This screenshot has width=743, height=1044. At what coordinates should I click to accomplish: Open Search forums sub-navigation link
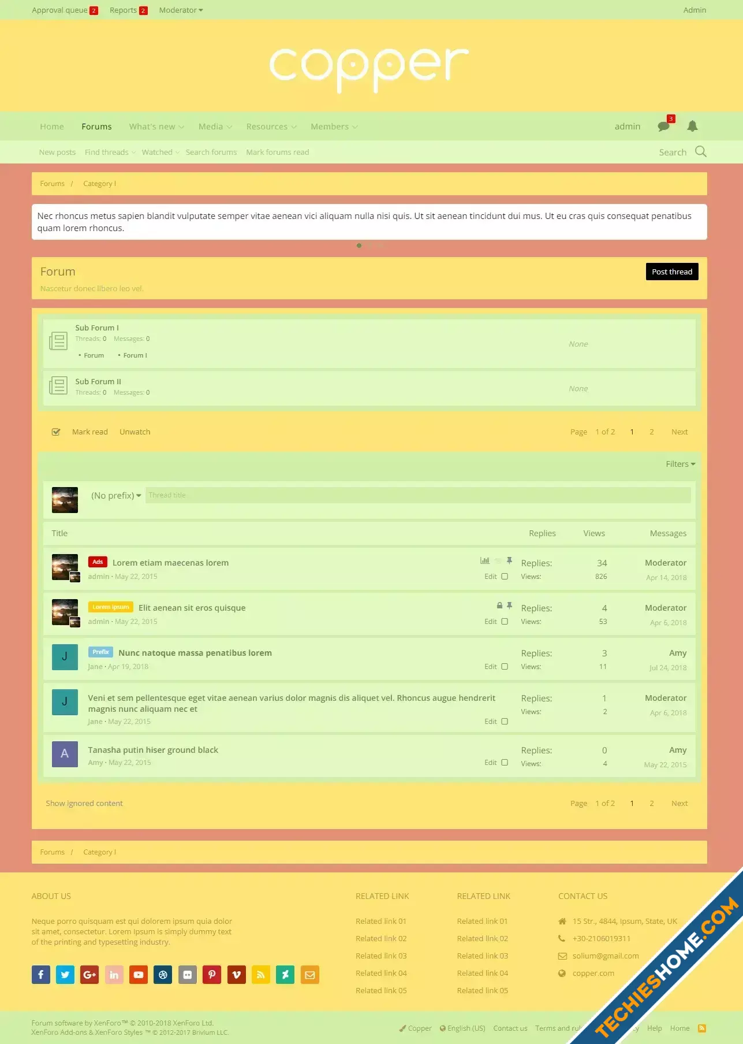click(211, 152)
